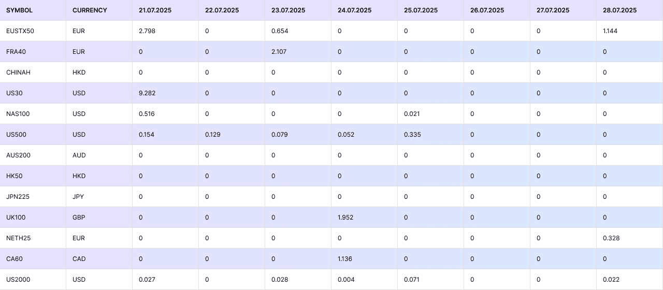Select US500 value 0.052
The height and width of the screenshot is (290, 663).
[365, 135]
